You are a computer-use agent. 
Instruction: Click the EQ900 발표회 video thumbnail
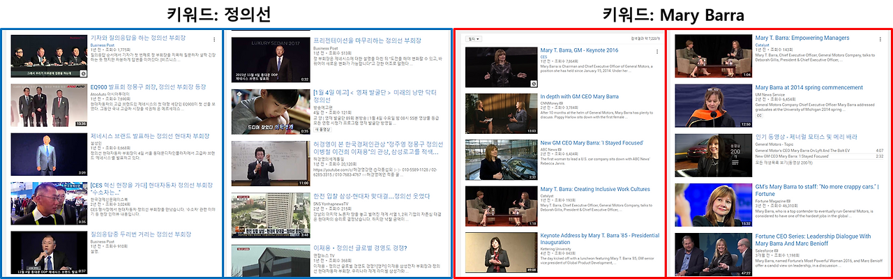(47, 105)
